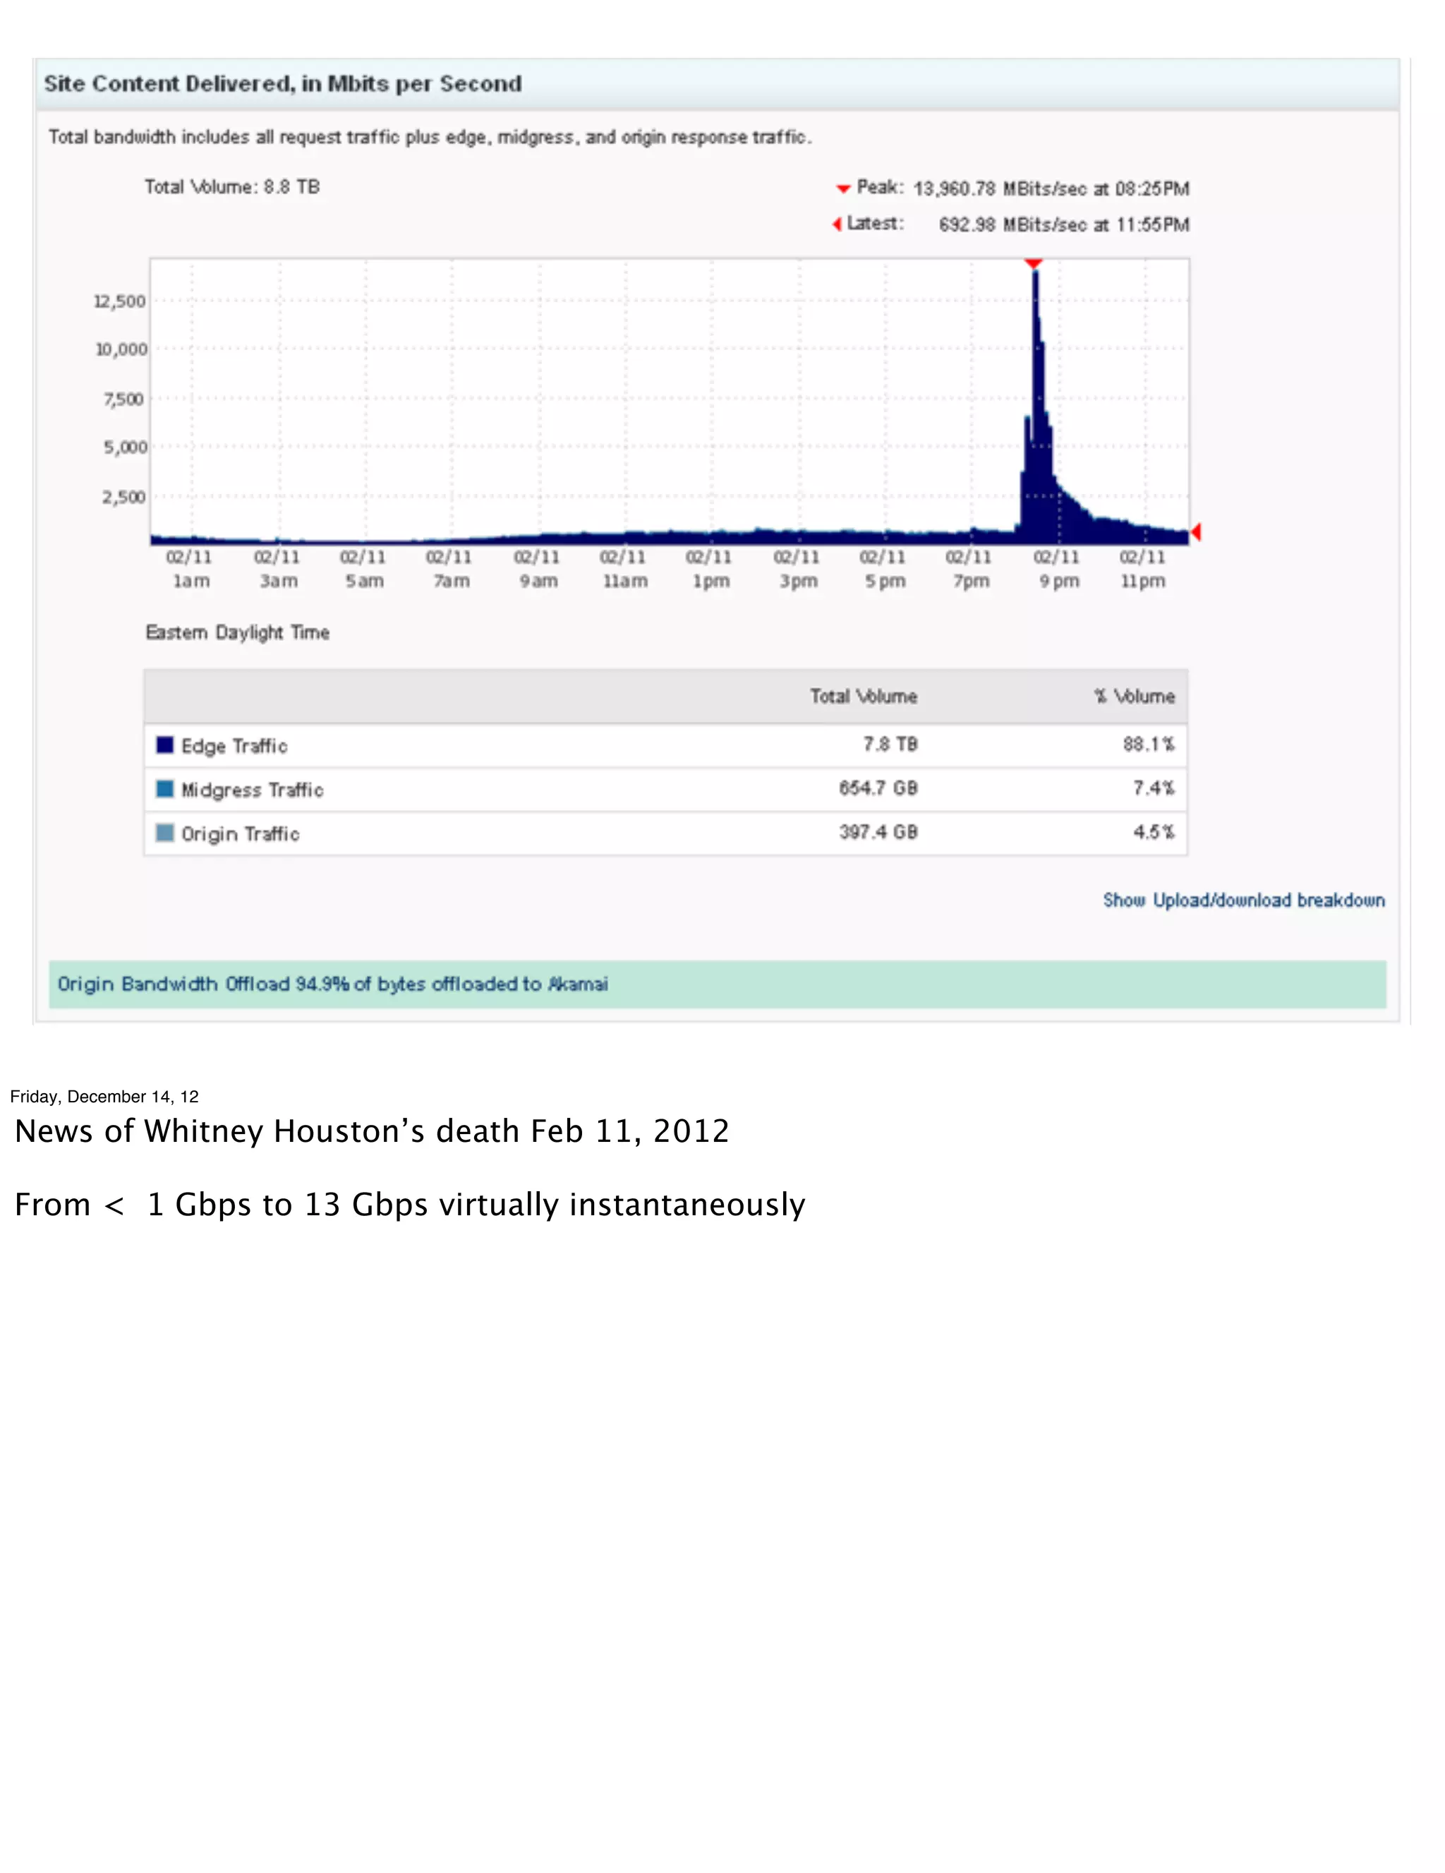1445x1873 pixels.
Task: Click the red Peak triangle icon in legend
Action: (843, 188)
